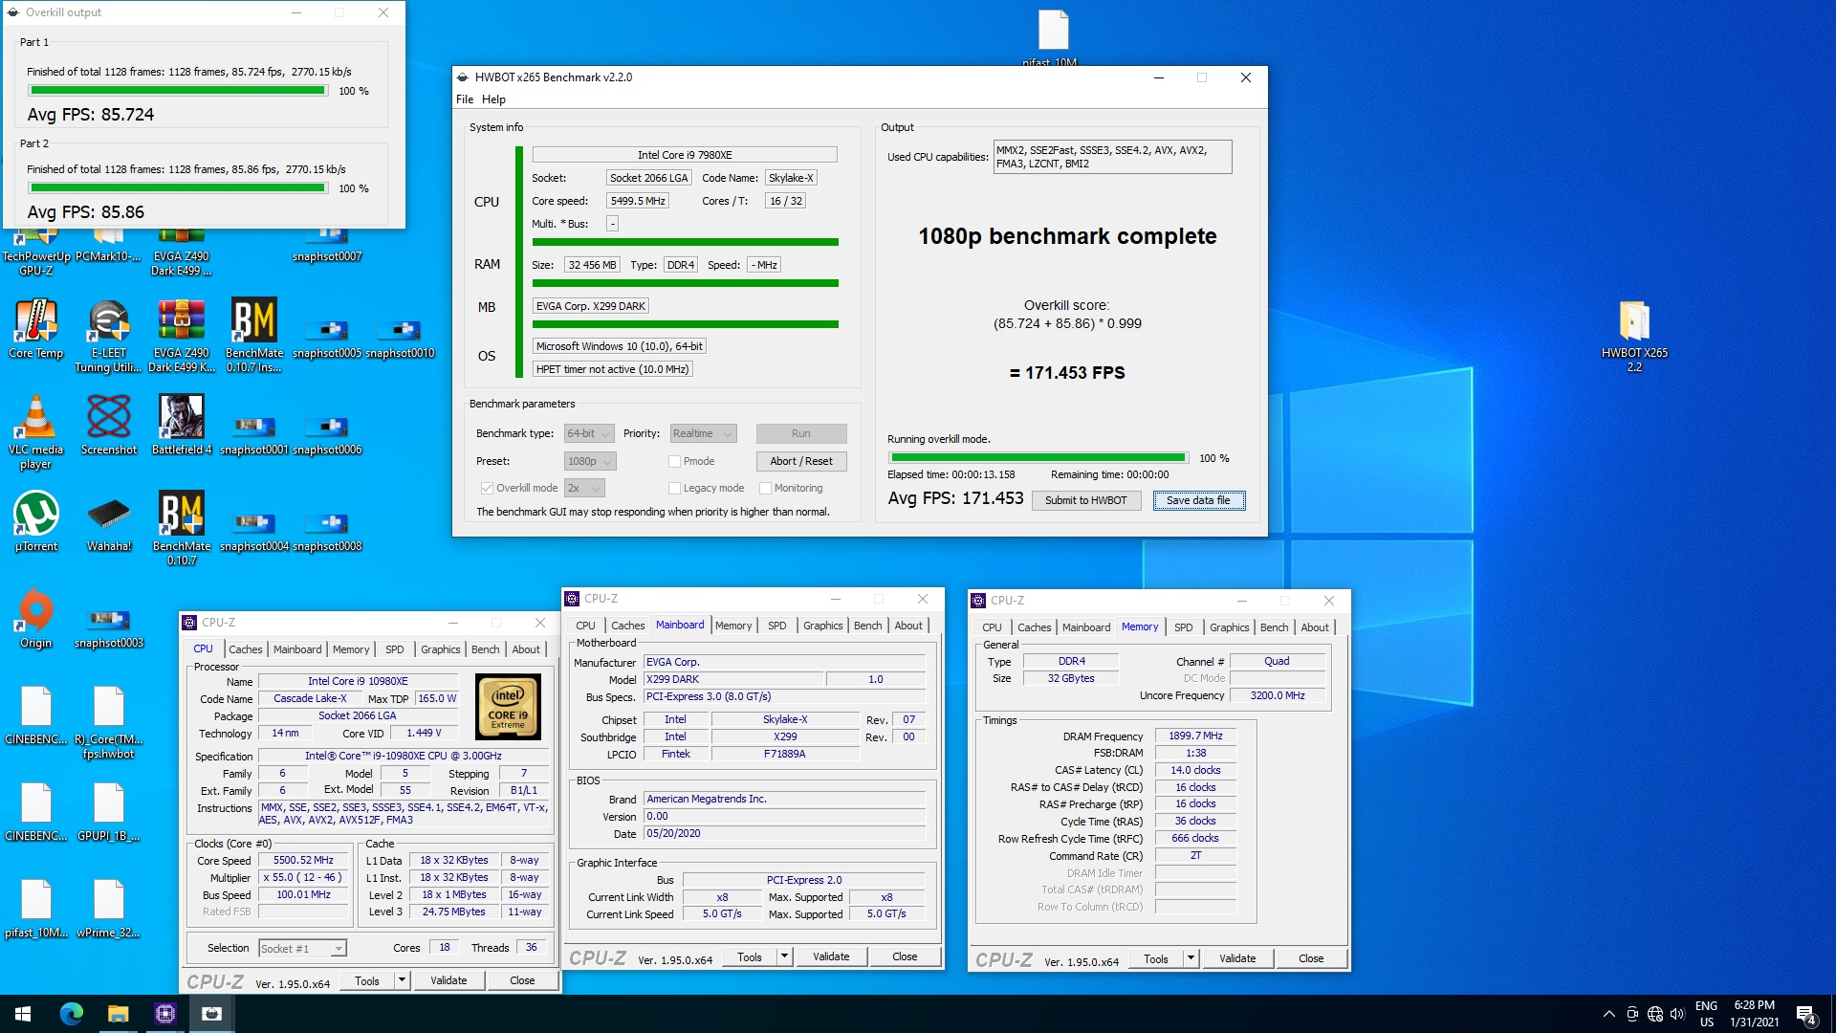
Task: Open the Socket #1 selection dropdown
Action: click(302, 948)
